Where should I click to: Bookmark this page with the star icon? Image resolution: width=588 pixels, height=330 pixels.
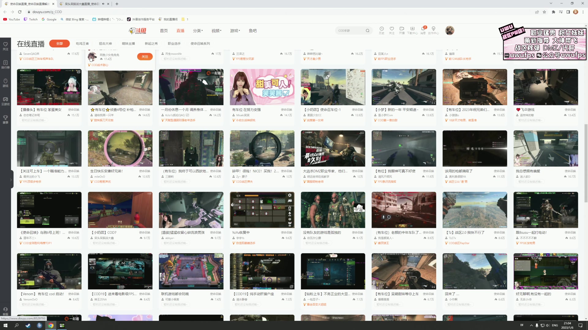tap(544, 12)
